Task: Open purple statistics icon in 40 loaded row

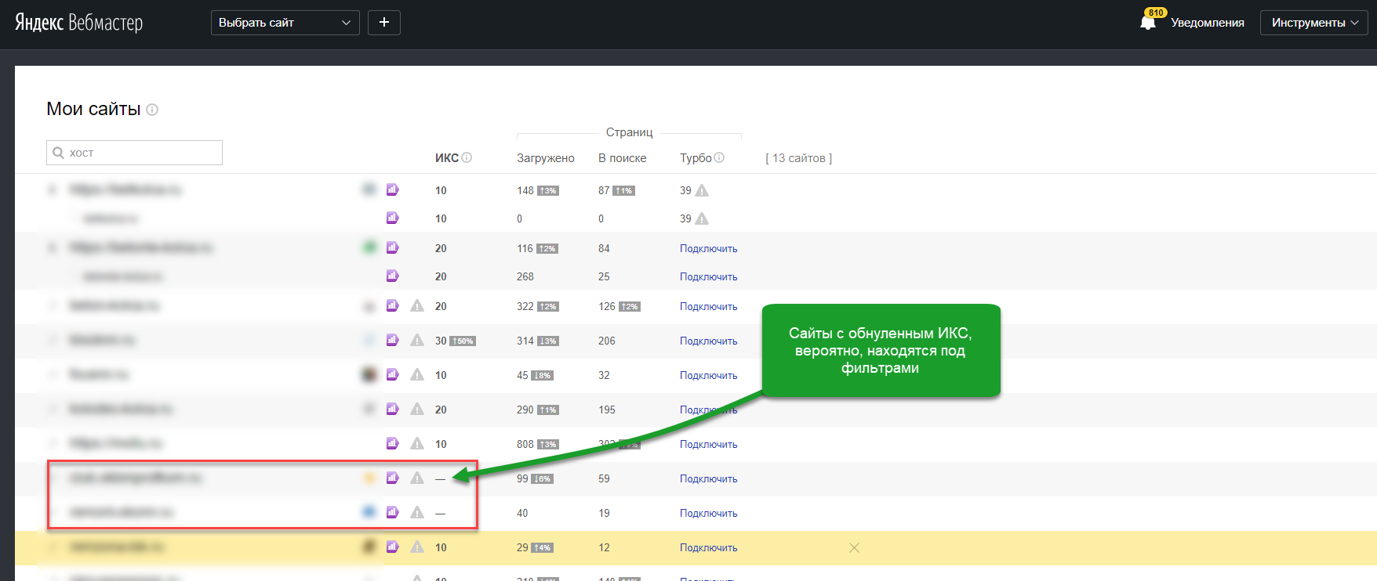Action: tap(392, 512)
